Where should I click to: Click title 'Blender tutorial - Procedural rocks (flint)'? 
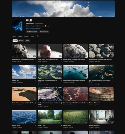click(48, 59)
